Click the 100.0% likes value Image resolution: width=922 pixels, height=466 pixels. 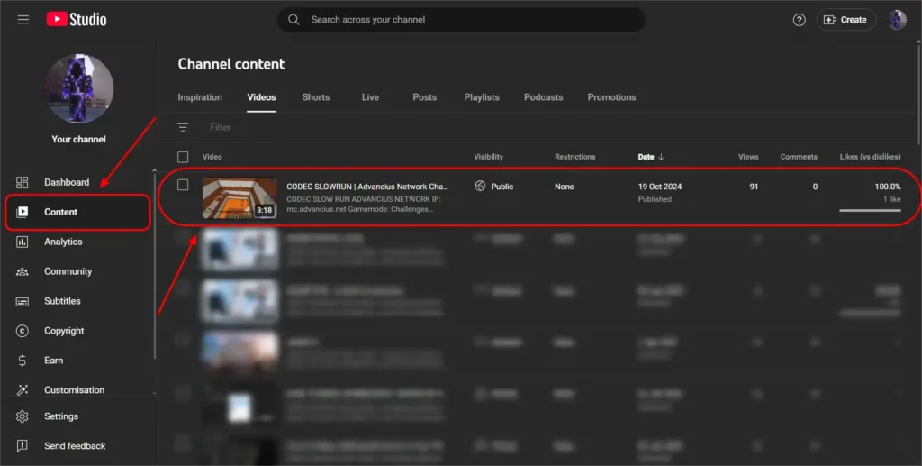[x=888, y=187]
